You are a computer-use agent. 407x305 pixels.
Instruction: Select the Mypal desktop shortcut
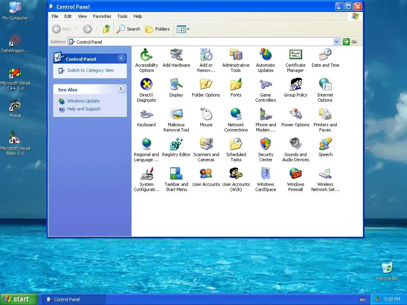click(15, 108)
